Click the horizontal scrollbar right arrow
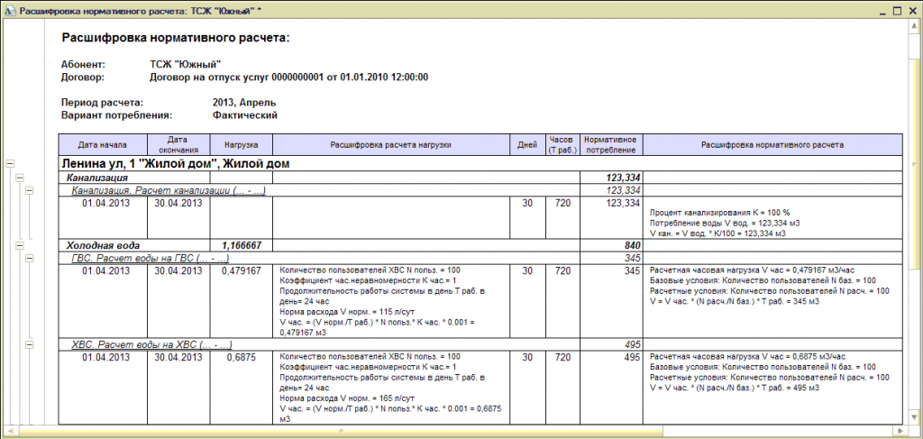Image resolution: width=923 pixels, height=439 pixels. coord(901,430)
